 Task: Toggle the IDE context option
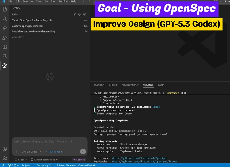54,152
